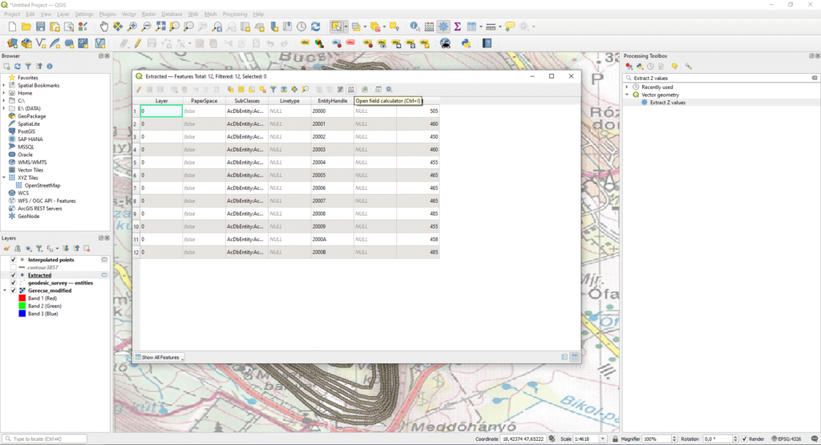Collapse the Gerecse_modified layer bands

click(x=5, y=290)
